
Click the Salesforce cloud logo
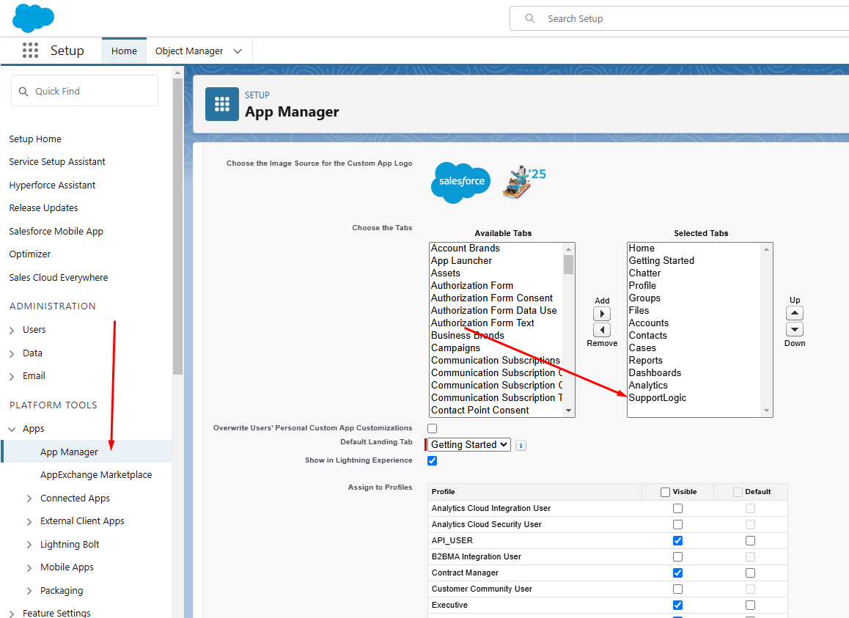coord(33,18)
